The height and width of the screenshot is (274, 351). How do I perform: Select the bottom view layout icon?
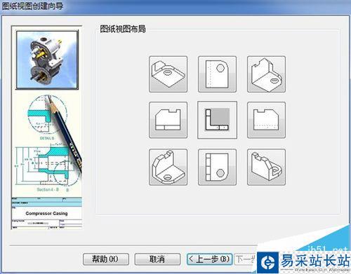coord(217,167)
